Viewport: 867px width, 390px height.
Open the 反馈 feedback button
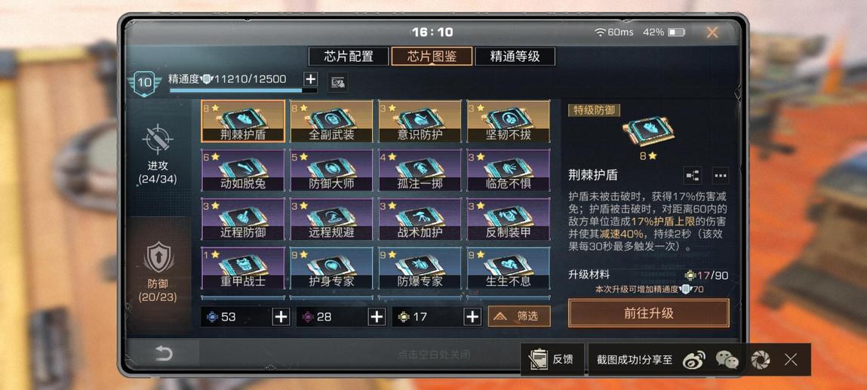pos(552,360)
